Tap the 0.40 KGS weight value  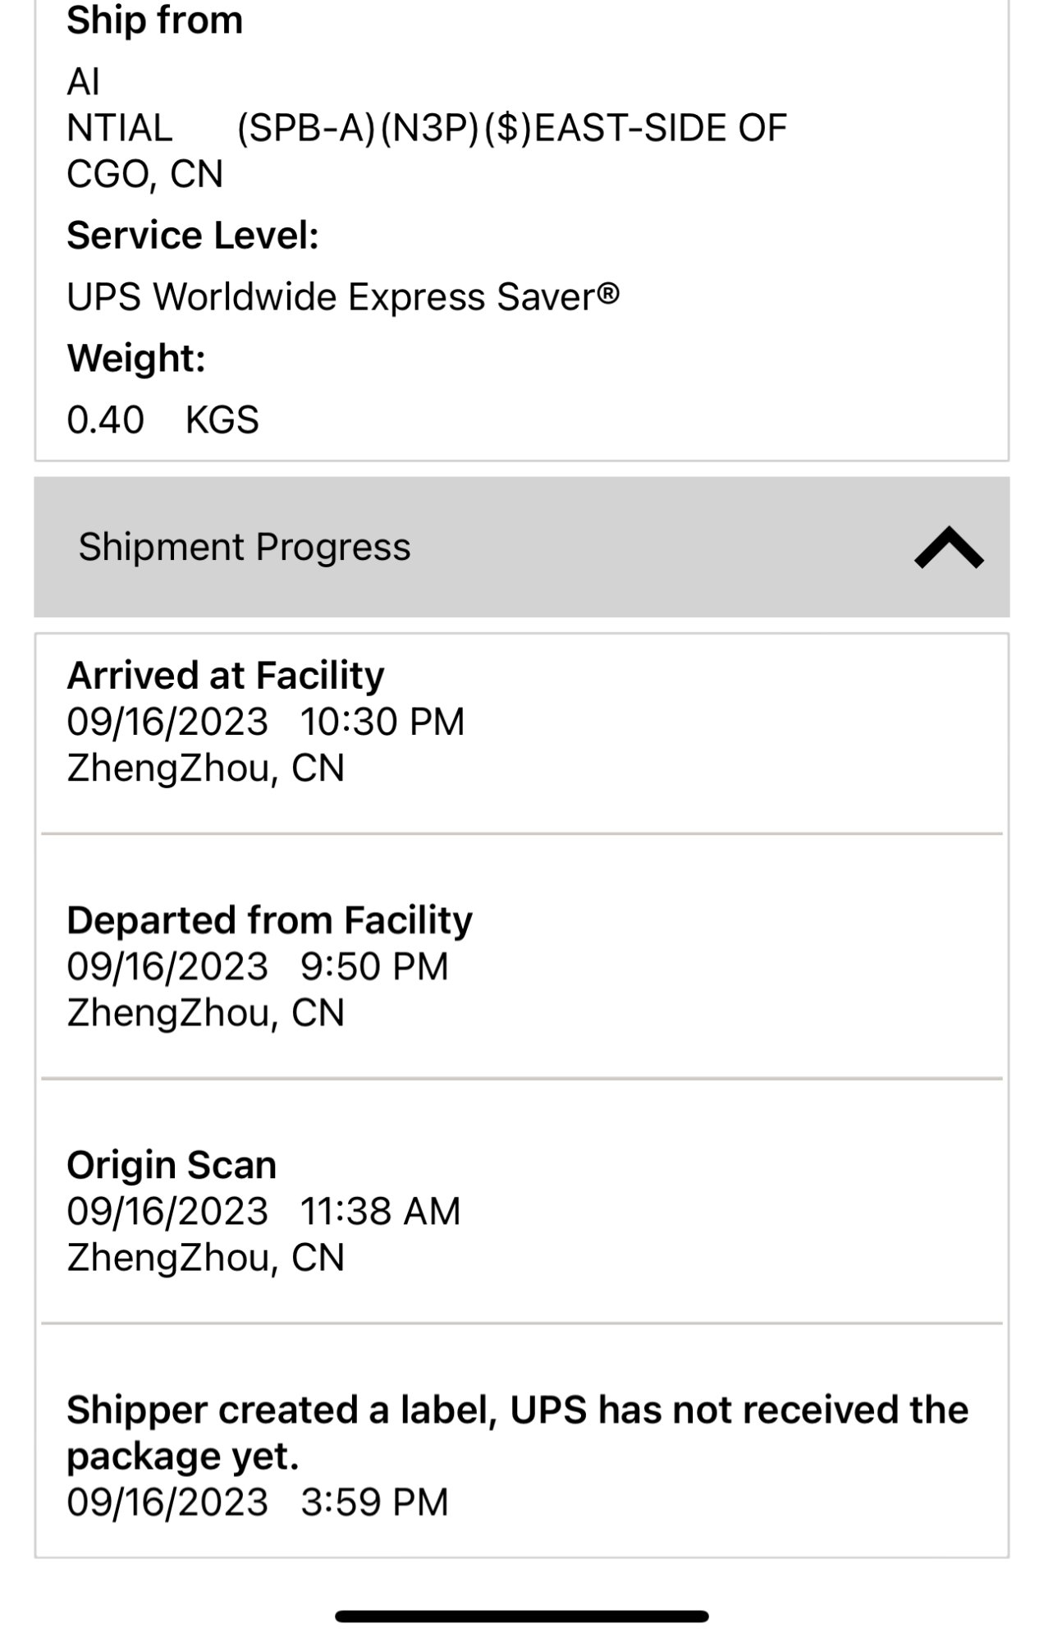[x=163, y=420]
